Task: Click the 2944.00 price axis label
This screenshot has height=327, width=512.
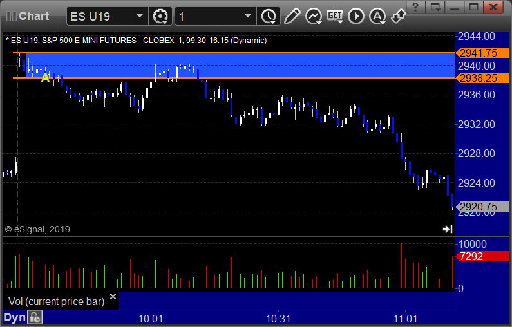Action: tap(477, 36)
